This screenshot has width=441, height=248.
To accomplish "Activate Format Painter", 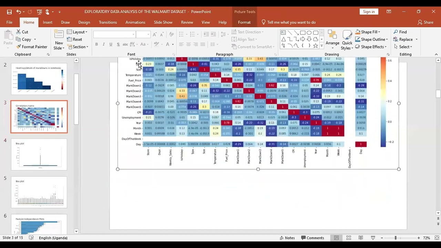I will pyautogui.click(x=32, y=47).
